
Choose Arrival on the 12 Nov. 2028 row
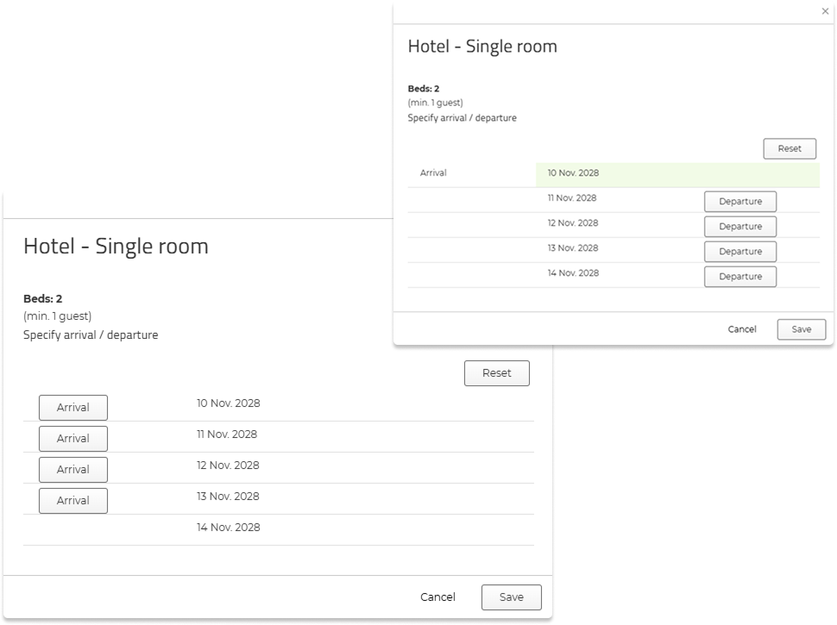[73, 470]
